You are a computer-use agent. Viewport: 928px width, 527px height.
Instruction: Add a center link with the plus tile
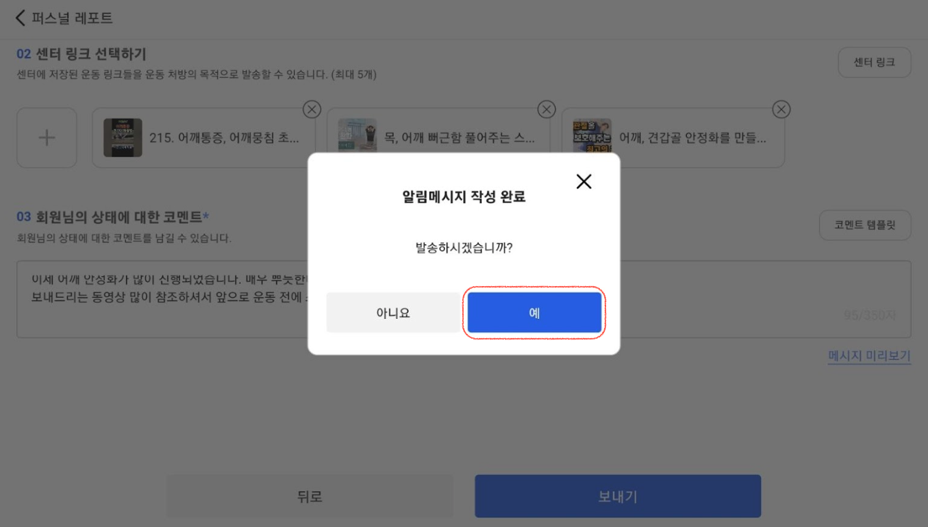(x=47, y=138)
